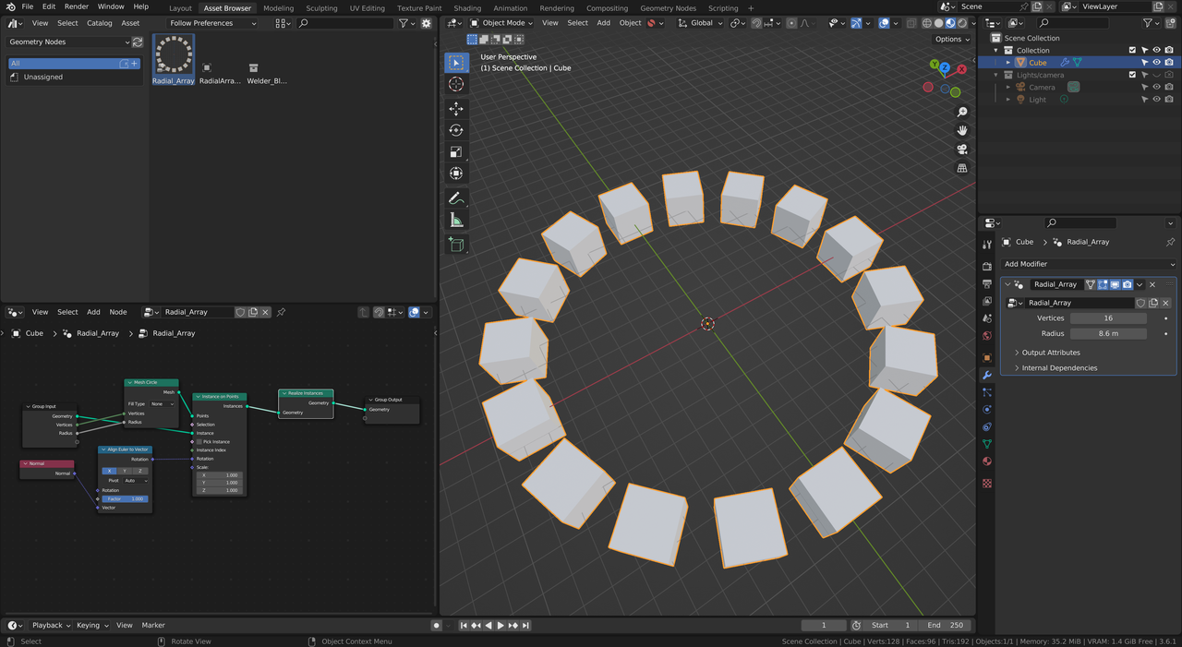Open the Tool settings properties tab
The height and width of the screenshot is (647, 1182).
987,245
